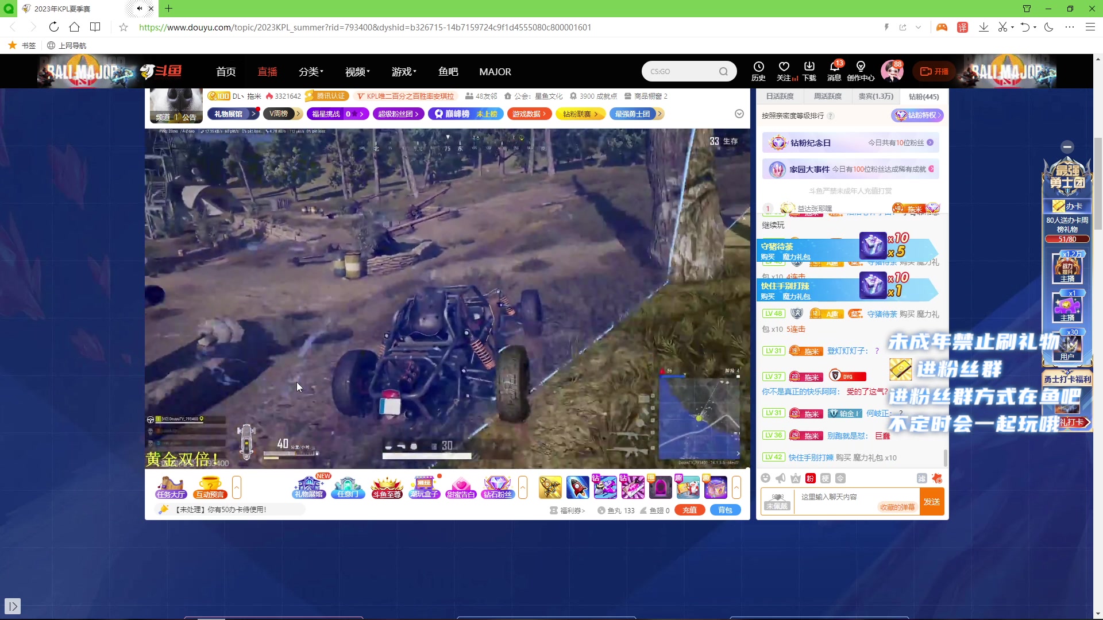This screenshot has width=1103, height=620.
Task: Select the red rocket gift
Action: click(x=577, y=487)
